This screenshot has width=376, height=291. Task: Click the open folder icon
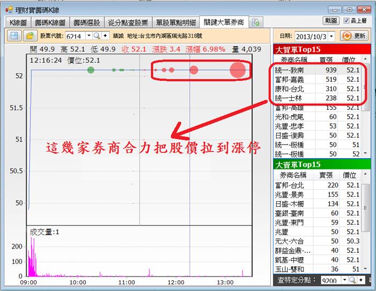pyautogui.click(x=30, y=36)
